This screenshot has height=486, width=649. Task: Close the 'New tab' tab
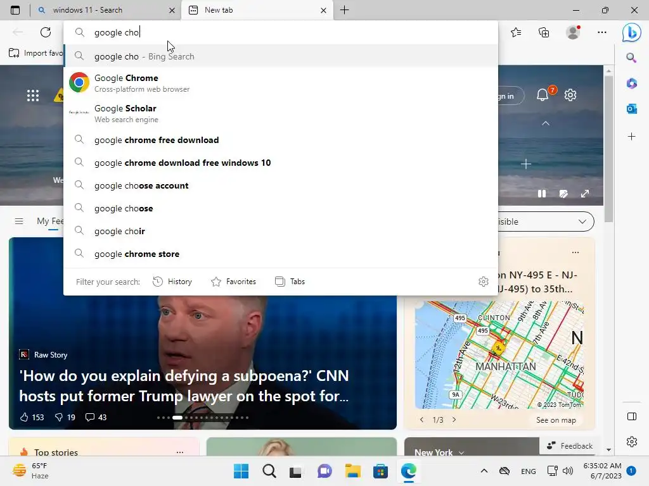(324, 10)
